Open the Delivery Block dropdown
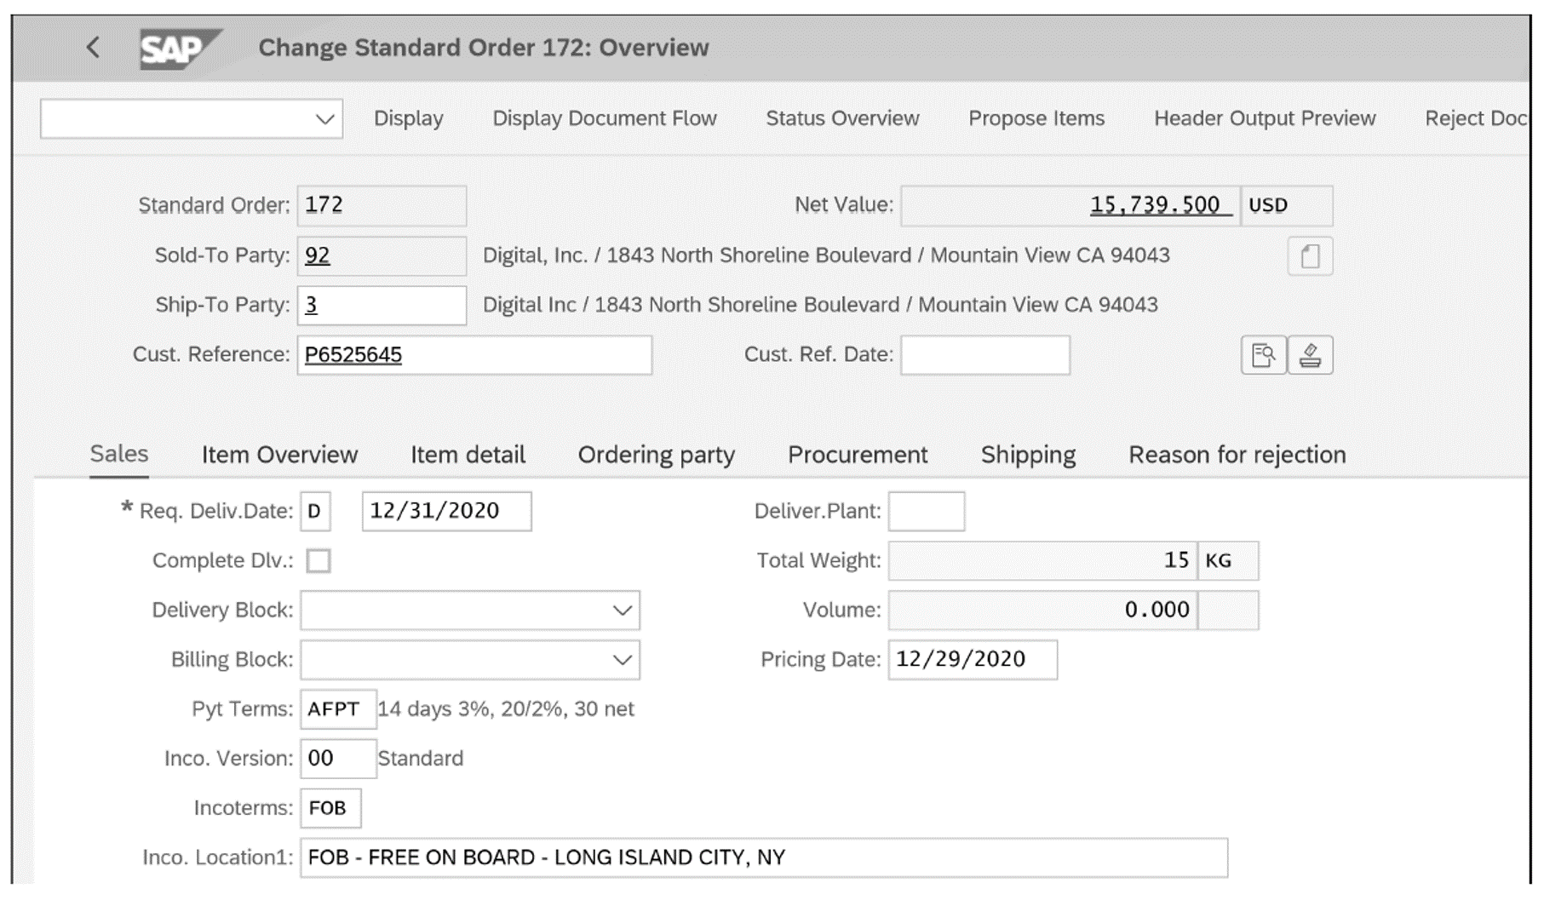The image size is (1544, 900). tap(621, 610)
